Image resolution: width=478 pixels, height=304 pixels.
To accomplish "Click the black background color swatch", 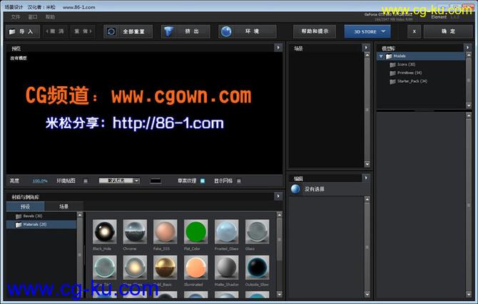I will (156, 181).
